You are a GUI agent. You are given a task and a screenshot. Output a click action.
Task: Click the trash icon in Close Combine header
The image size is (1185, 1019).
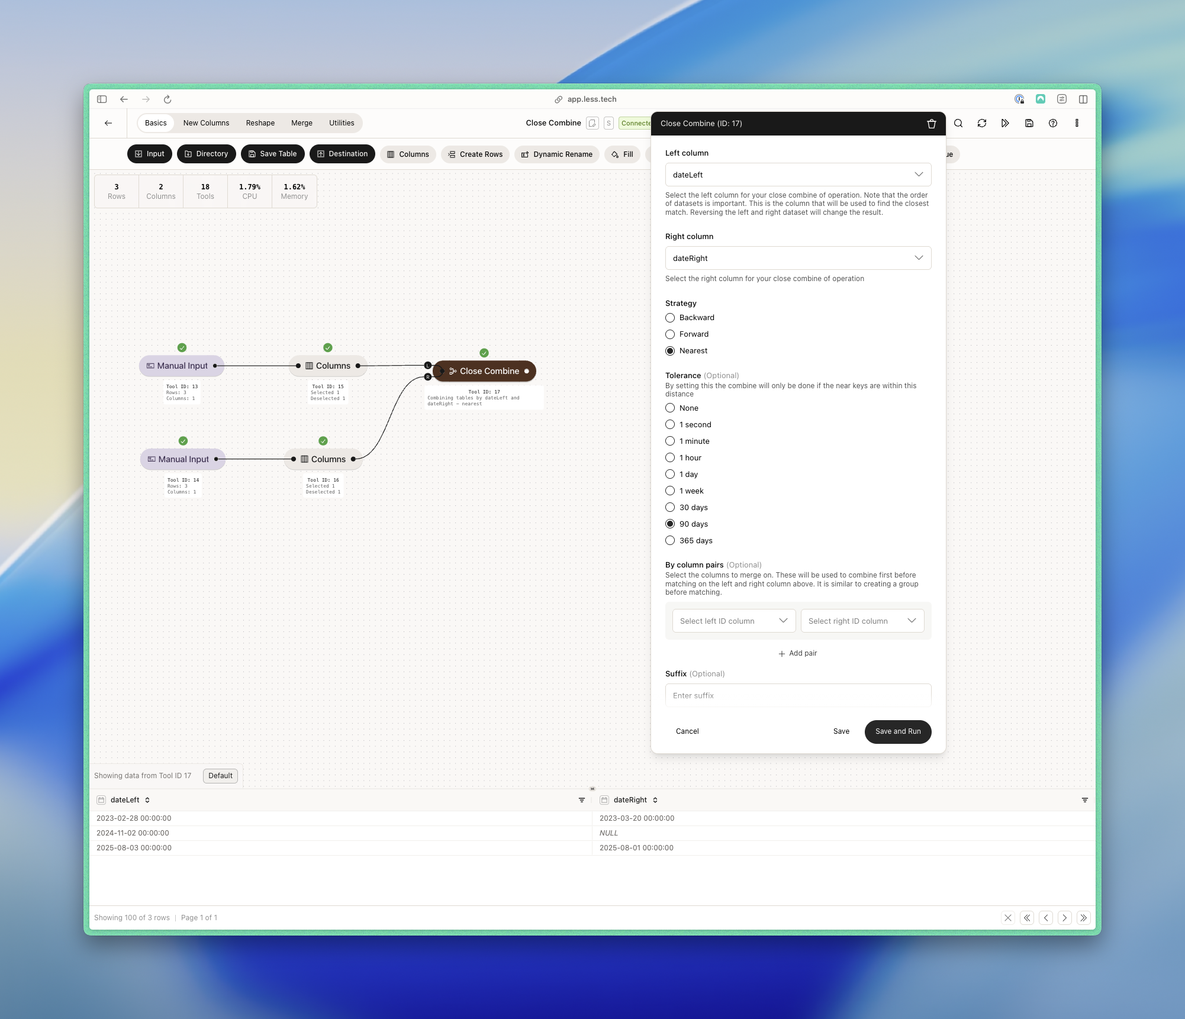pyautogui.click(x=931, y=124)
